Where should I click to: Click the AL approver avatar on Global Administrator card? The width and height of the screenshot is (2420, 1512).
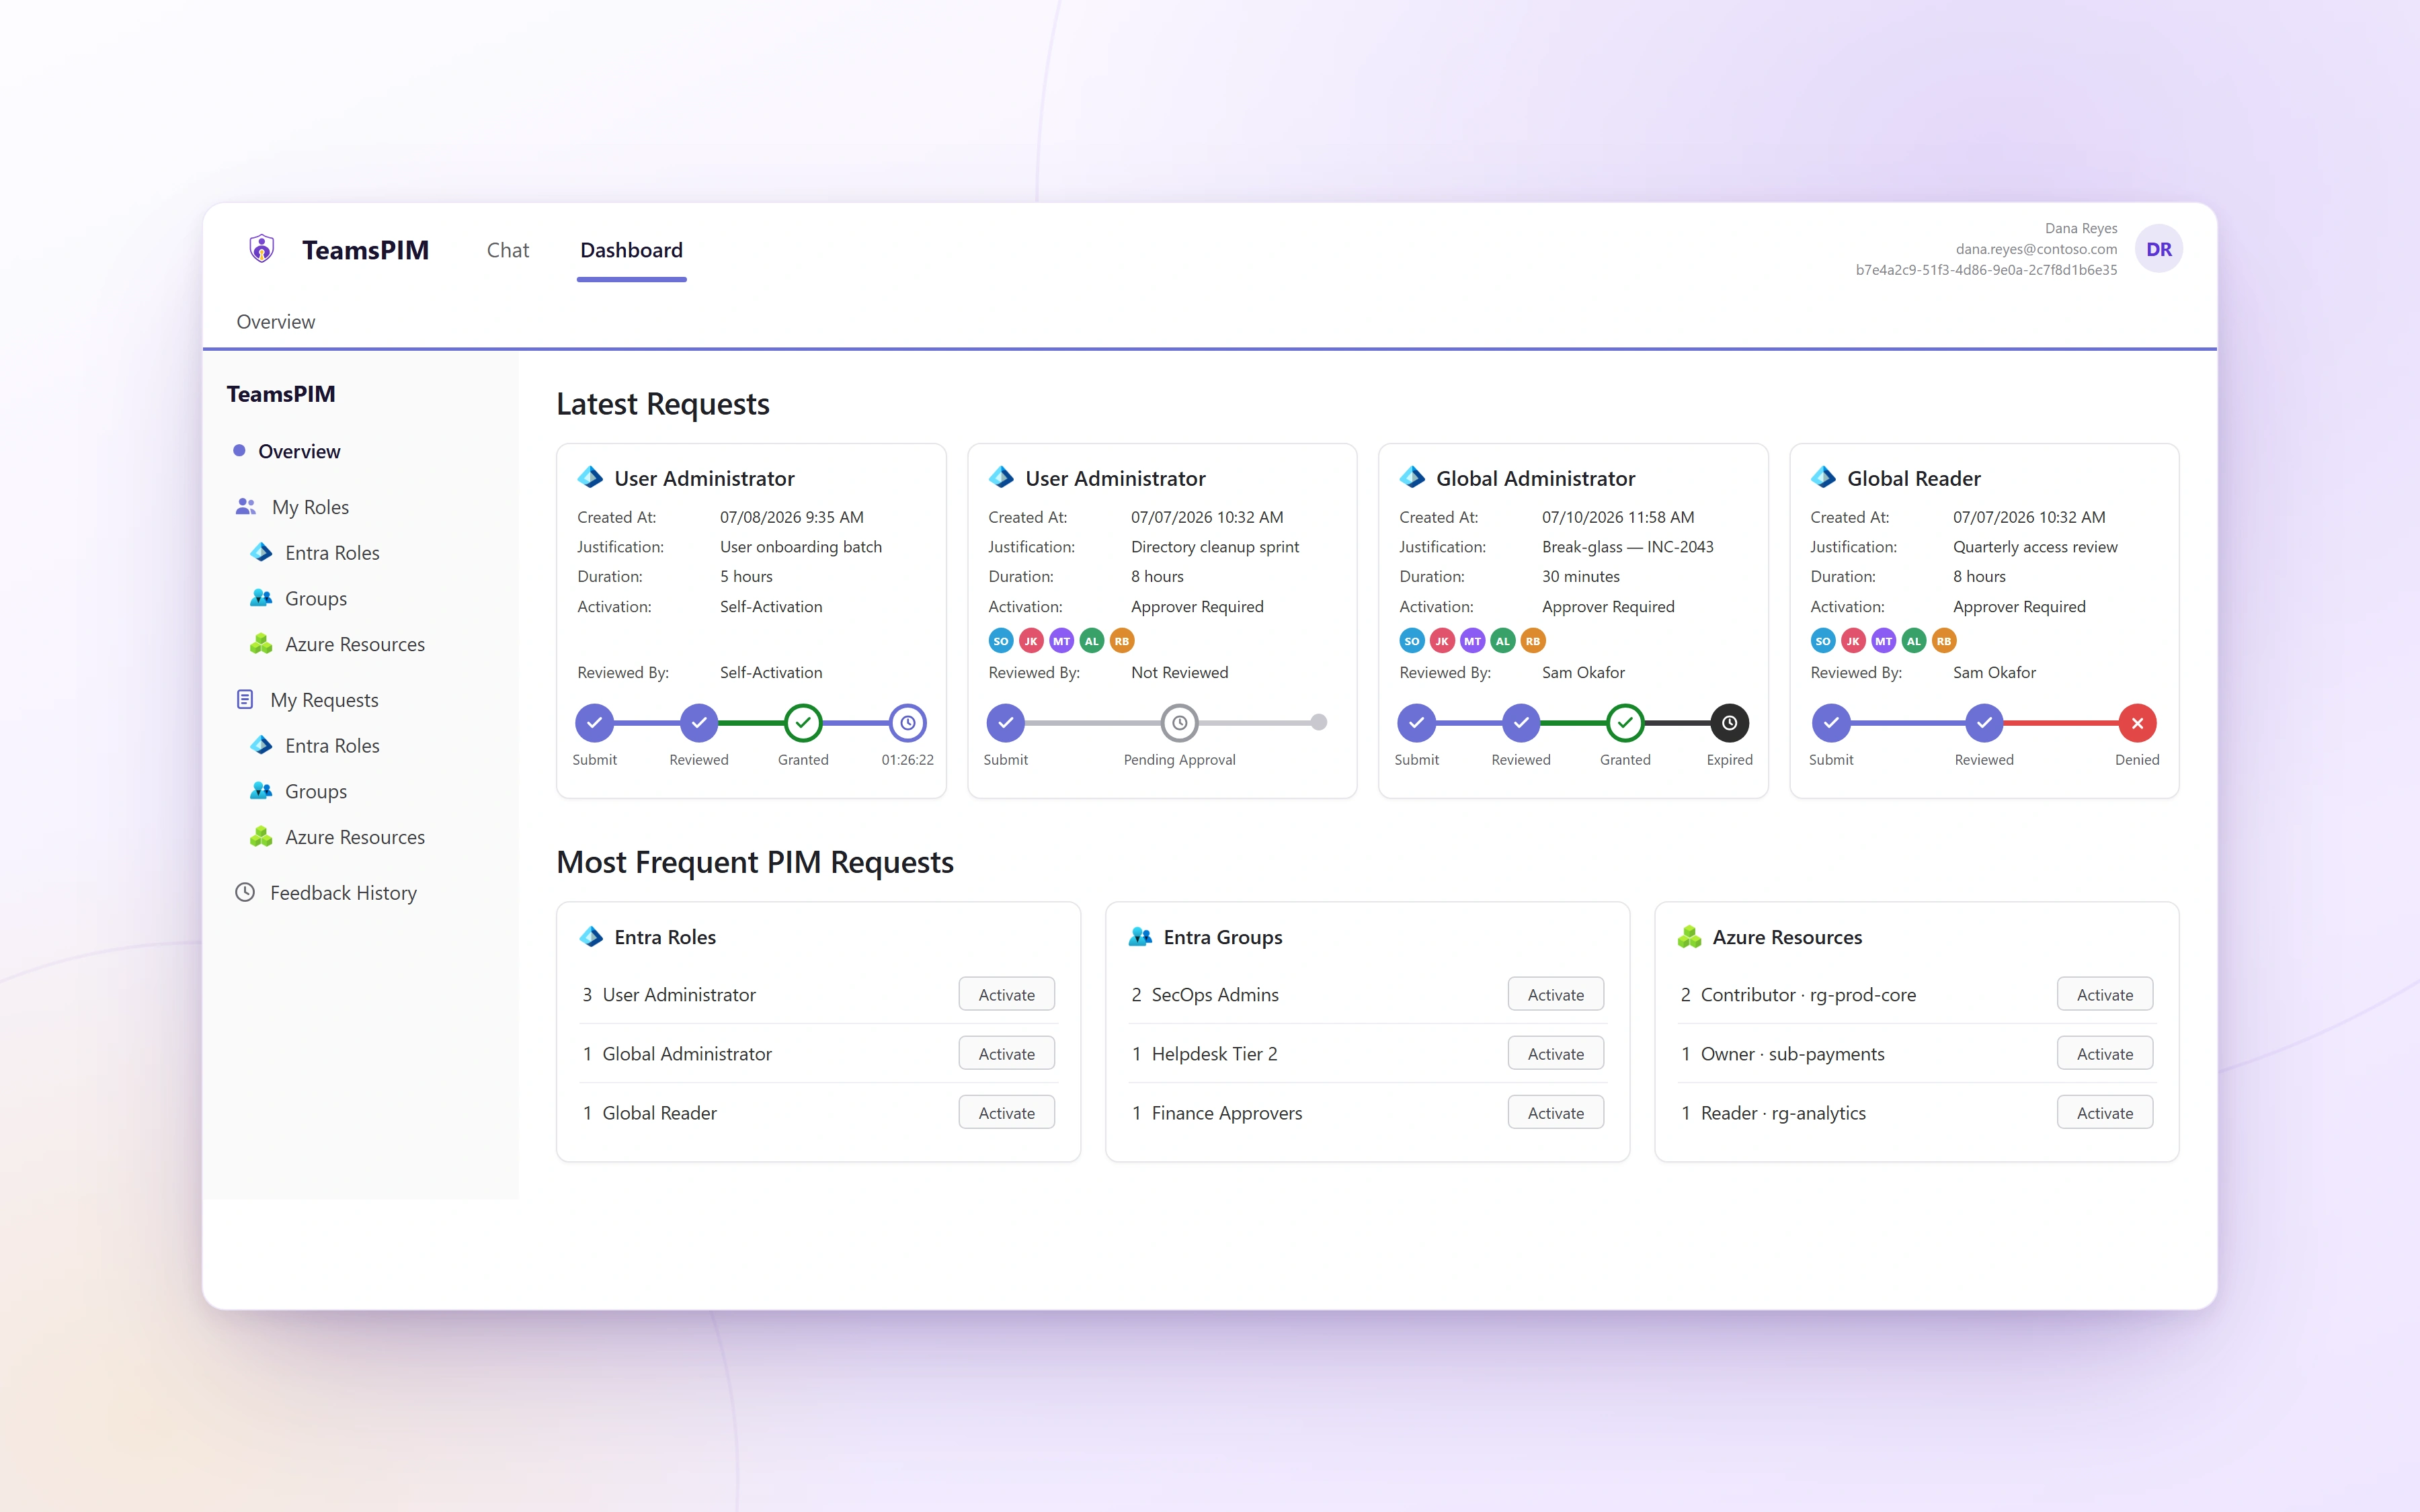[x=1503, y=641]
